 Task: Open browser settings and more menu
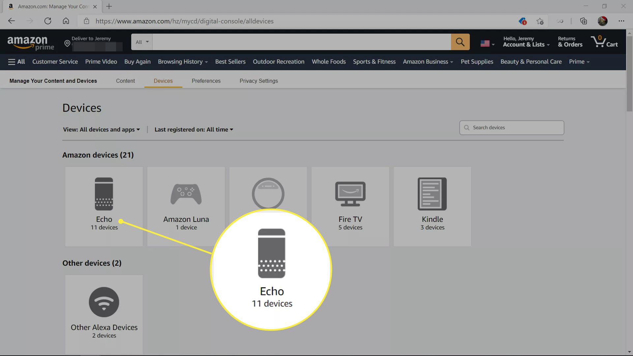tap(621, 21)
